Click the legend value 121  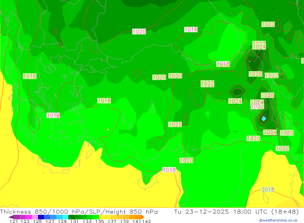[x=14, y=221]
